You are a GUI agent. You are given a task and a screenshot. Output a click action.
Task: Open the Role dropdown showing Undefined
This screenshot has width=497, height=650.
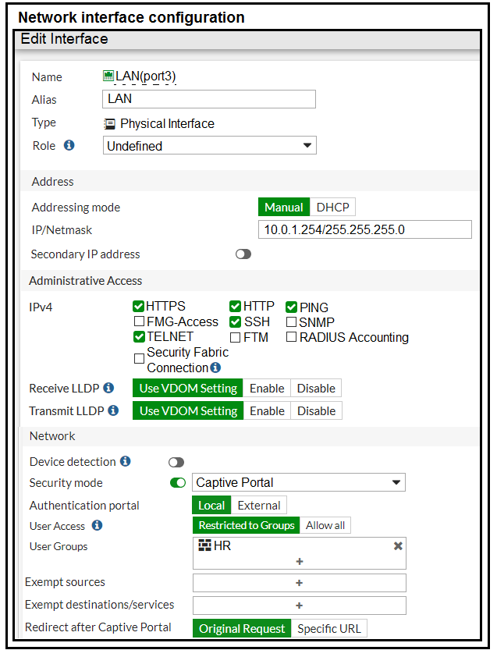pyautogui.click(x=209, y=146)
